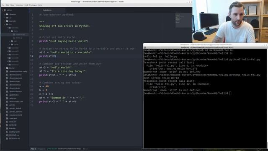Click the 'Just saying Hello World' print line

coord(64,41)
